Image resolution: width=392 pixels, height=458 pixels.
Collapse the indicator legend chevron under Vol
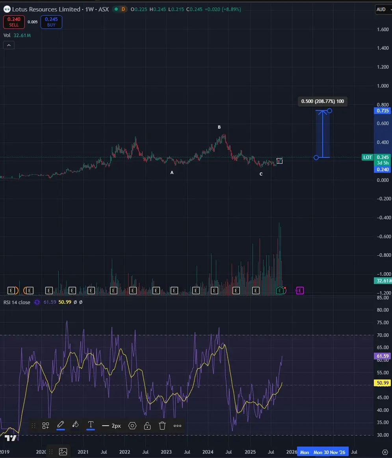9,45
